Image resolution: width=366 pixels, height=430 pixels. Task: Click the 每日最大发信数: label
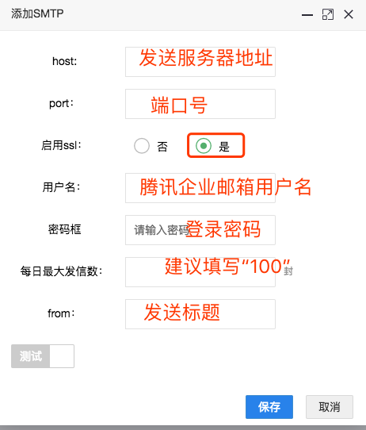[61, 271]
